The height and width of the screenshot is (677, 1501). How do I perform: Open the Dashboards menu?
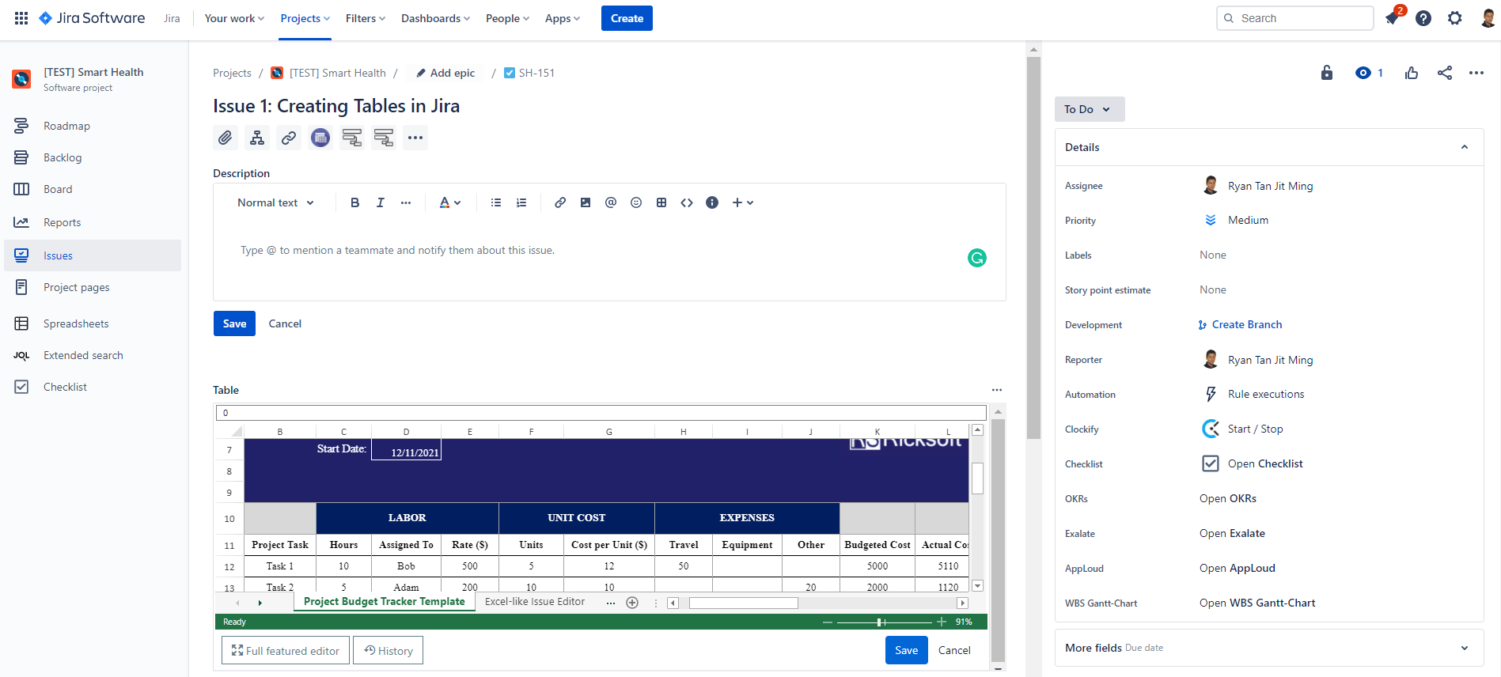click(435, 18)
